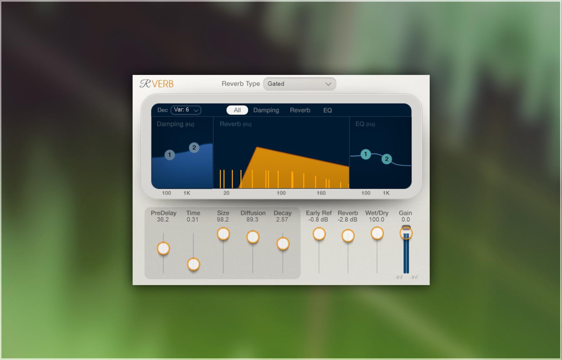Viewport: 562px width, 360px height.
Task: Select EQ node 2 on the curve
Action: [x=387, y=159]
